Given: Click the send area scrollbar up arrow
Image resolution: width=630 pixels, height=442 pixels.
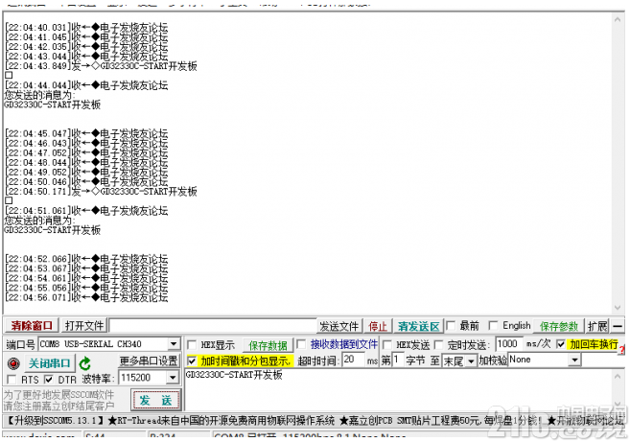Looking at the screenshot, I should pos(618,376).
